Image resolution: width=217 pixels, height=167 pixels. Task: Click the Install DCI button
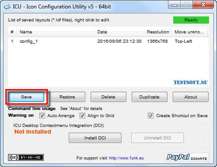pos(95,138)
